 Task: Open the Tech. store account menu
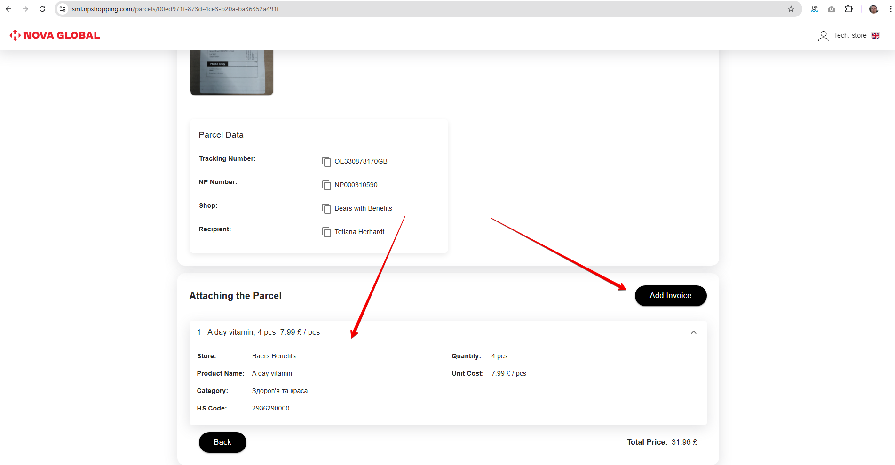coord(850,36)
